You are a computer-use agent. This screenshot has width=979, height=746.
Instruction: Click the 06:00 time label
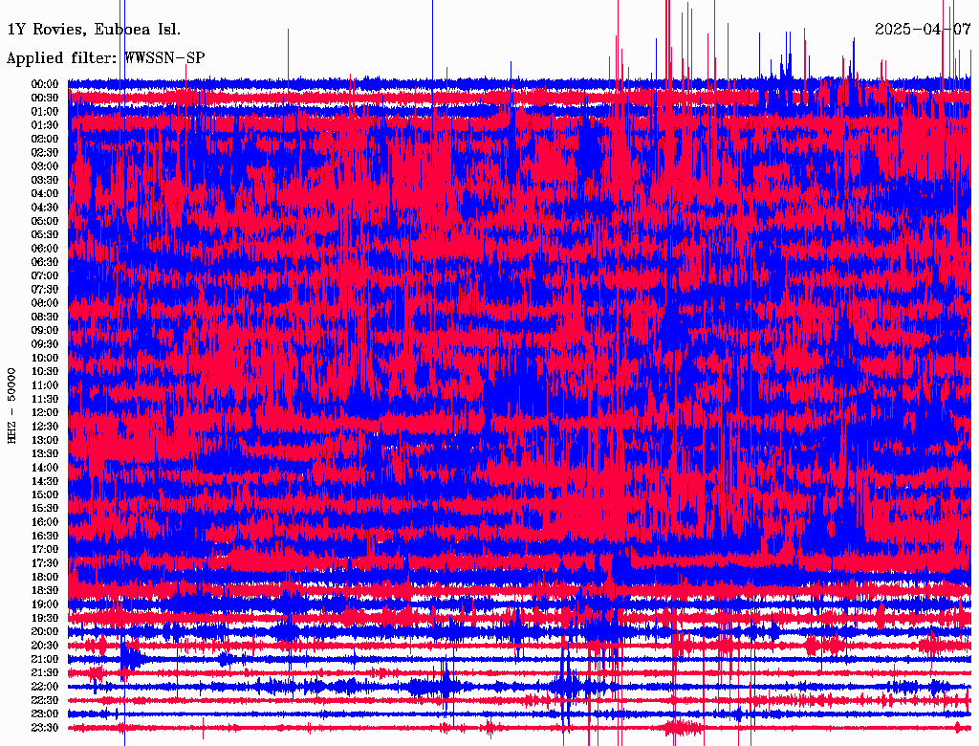click(46, 249)
